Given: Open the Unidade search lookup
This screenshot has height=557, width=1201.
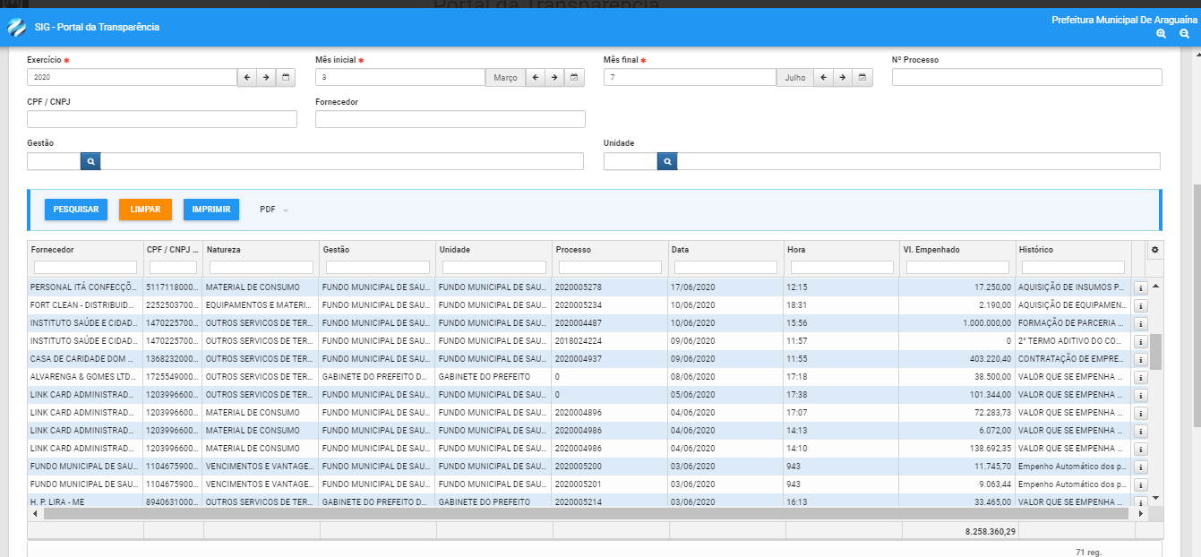Looking at the screenshot, I should point(667,161).
